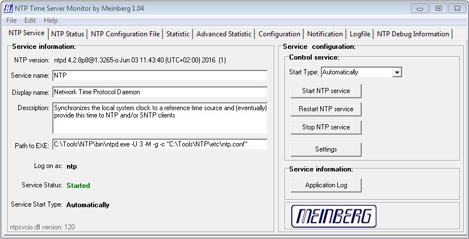The height and width of the screenshot is (239, 469).
Task: Click Restart NTP service button
Action: tap(326, 109)
